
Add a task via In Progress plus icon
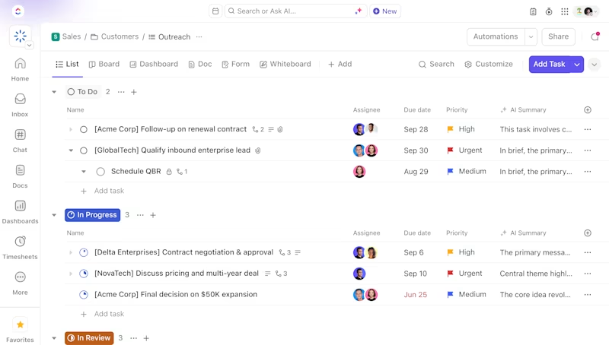[153, 215]
